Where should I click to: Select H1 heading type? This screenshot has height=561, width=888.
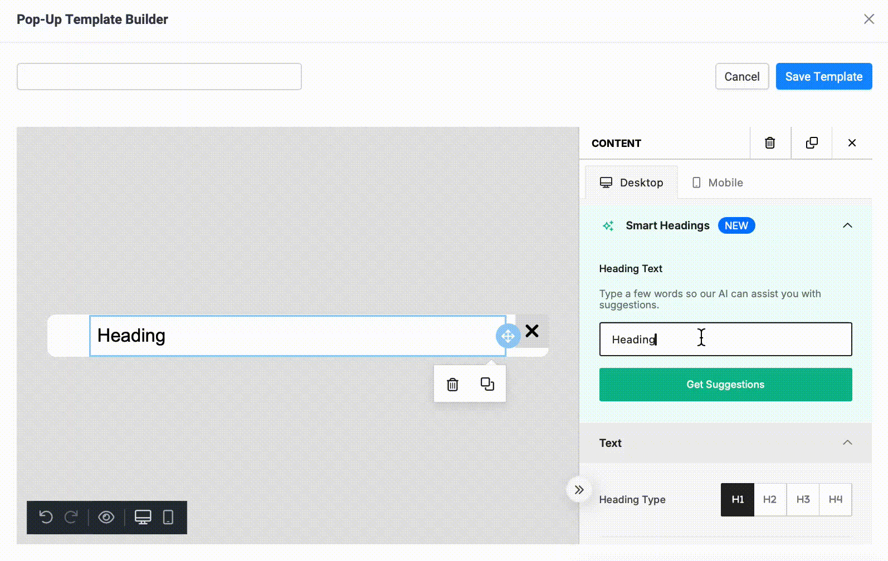737,499
